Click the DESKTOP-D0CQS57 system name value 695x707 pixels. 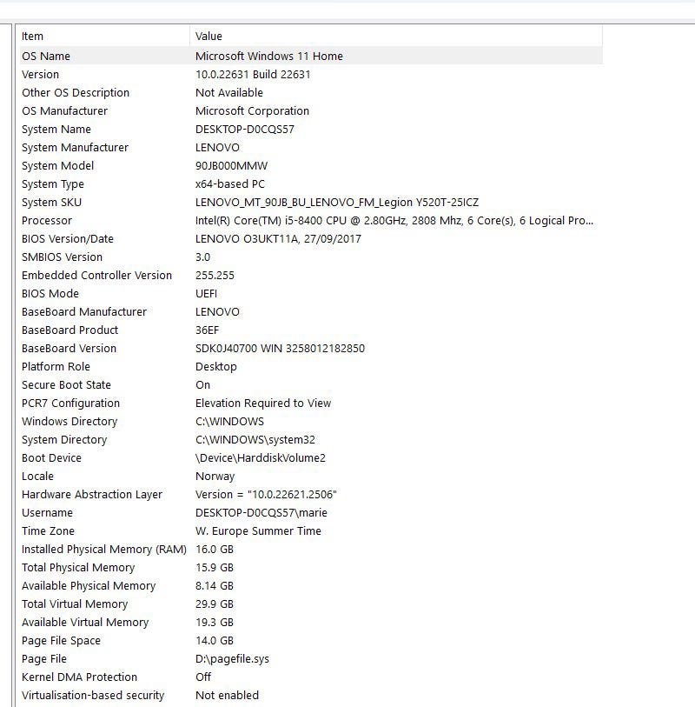(245, 129)
